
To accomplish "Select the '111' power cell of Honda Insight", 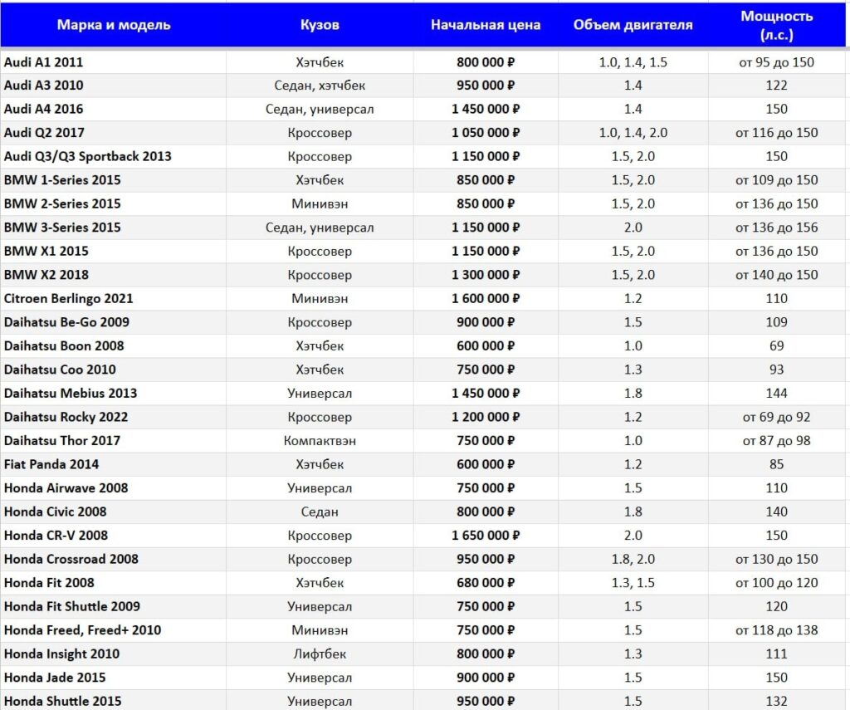I will click(777, 654).
